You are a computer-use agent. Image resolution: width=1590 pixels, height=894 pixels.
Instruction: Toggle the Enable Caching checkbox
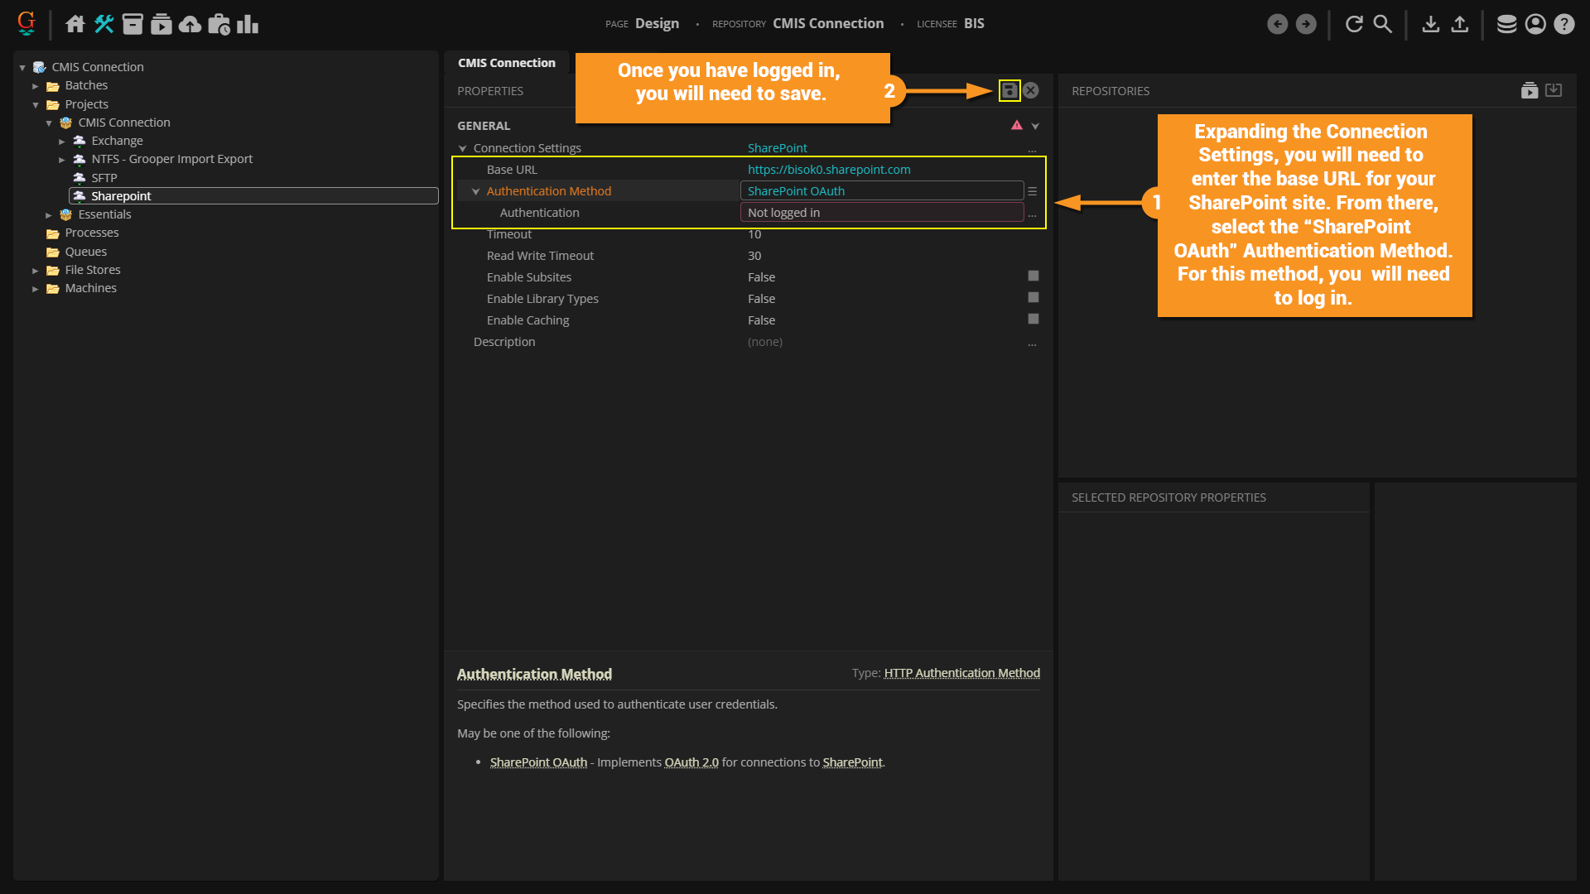click(1033, 320)
